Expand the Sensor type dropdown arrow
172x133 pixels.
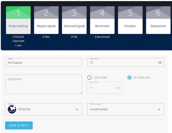[x=159, y=109]
